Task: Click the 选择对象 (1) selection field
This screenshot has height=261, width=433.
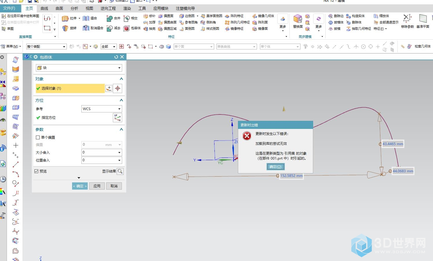Action: 70,88
